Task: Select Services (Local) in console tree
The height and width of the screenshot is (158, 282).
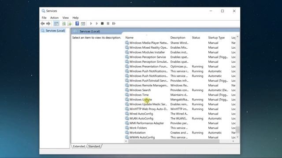Action: click(x=56, y=31)
